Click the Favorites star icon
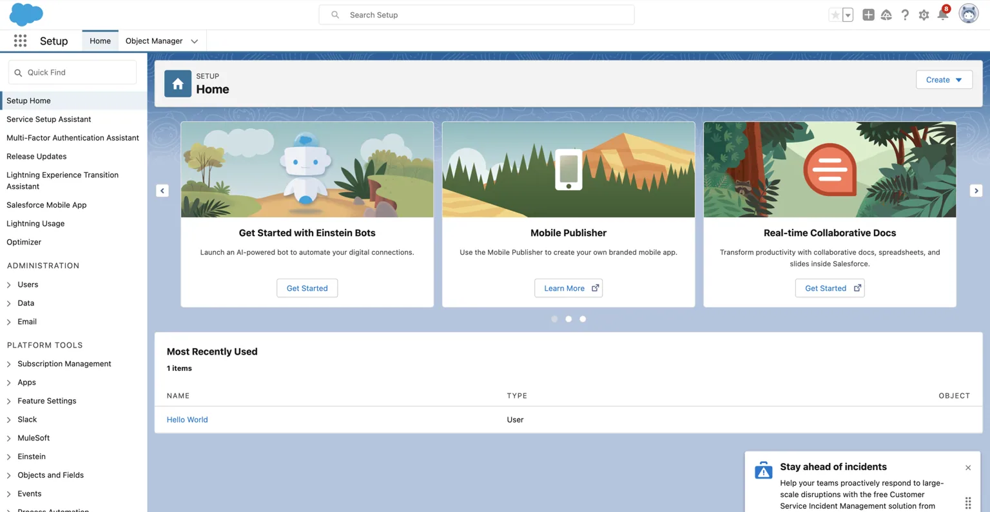990x512 pixels. pyautogui.click(x=835, y=15)
